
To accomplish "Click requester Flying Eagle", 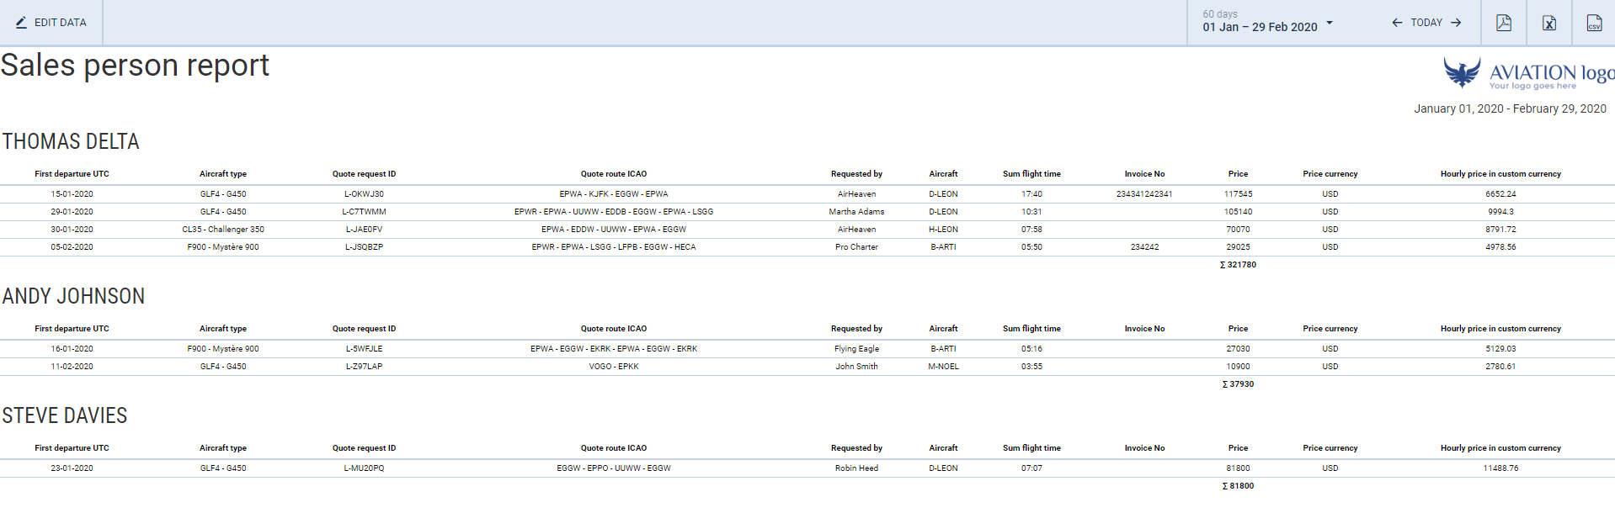I will (856, 349).
